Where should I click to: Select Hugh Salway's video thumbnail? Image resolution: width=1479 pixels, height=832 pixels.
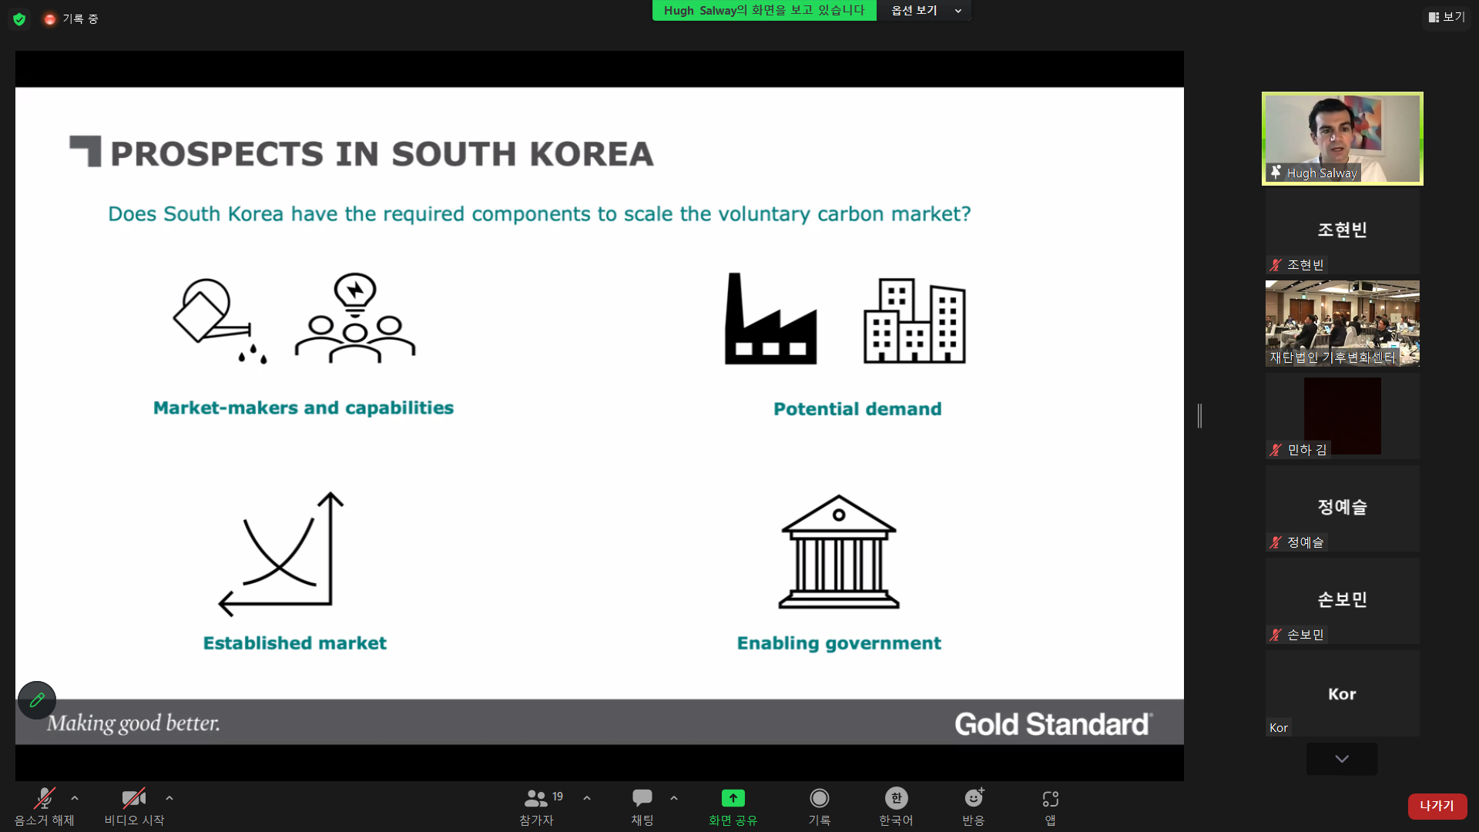point(1342,139)
